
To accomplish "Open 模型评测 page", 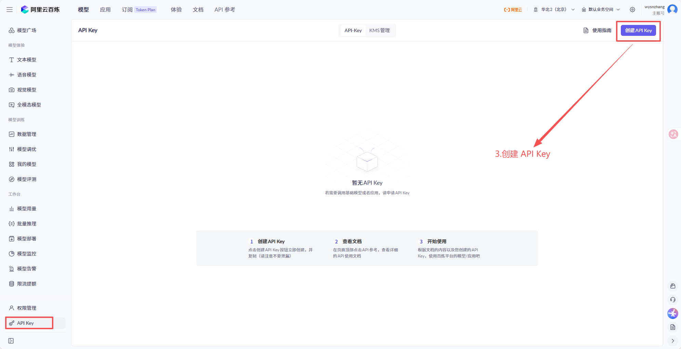I will click(36, 179).
